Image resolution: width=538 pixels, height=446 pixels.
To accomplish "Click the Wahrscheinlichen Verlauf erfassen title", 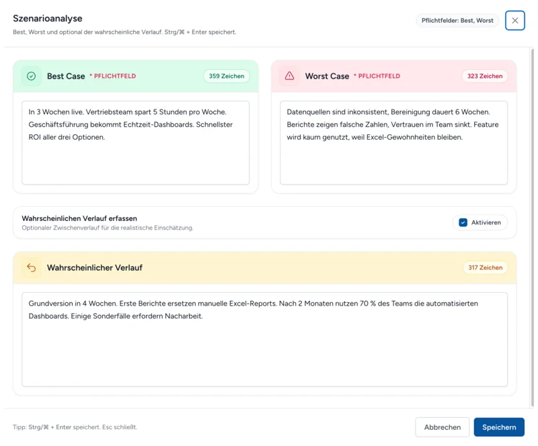I will [x=79, y=218].
